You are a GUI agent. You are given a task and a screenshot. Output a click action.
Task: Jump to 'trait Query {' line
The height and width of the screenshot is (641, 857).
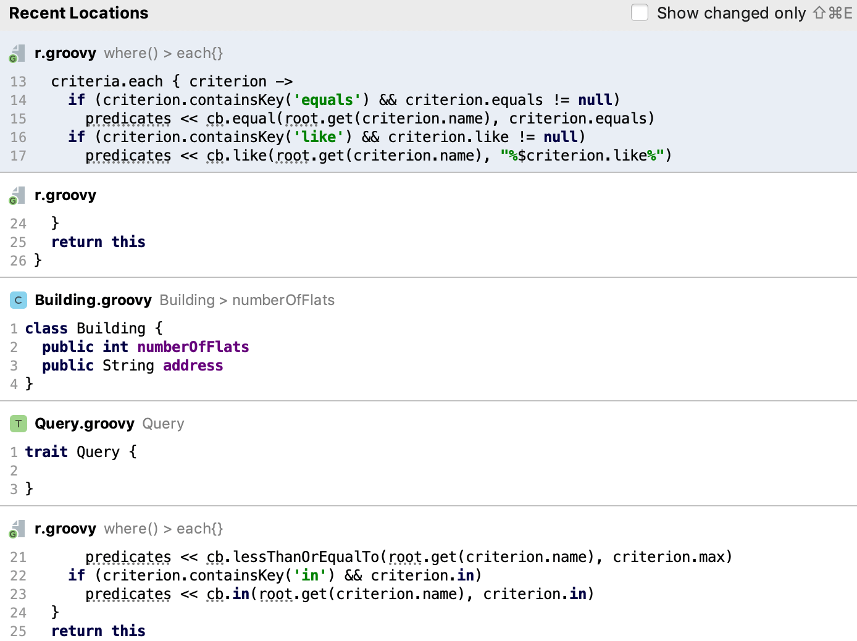pos(81,452)
